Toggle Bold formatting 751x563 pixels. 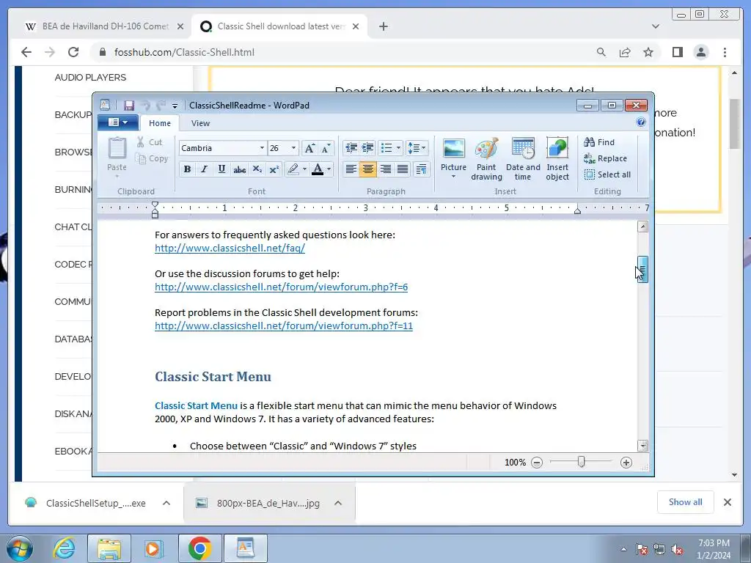tap(187, 169)
